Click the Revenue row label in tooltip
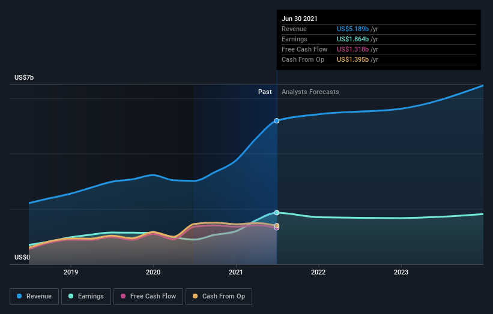This screenshot has width=493, height=314. [294, 29]
